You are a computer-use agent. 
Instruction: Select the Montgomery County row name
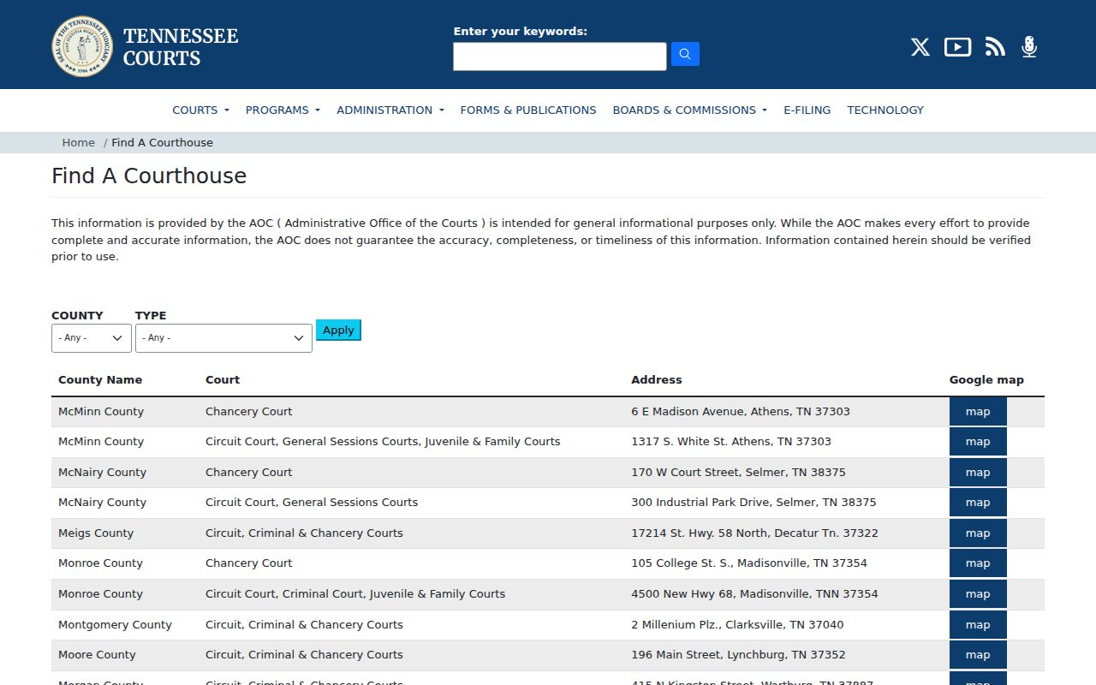tap(115, 625)
